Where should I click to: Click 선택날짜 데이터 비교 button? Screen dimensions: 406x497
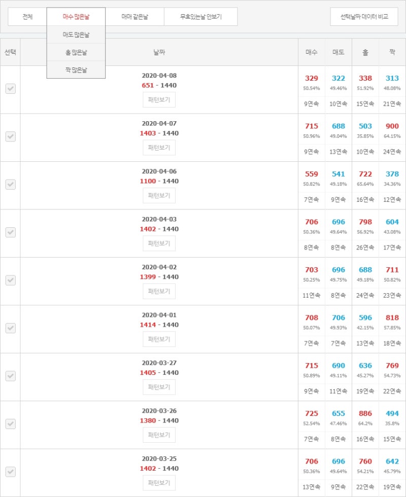coord(364,17)
